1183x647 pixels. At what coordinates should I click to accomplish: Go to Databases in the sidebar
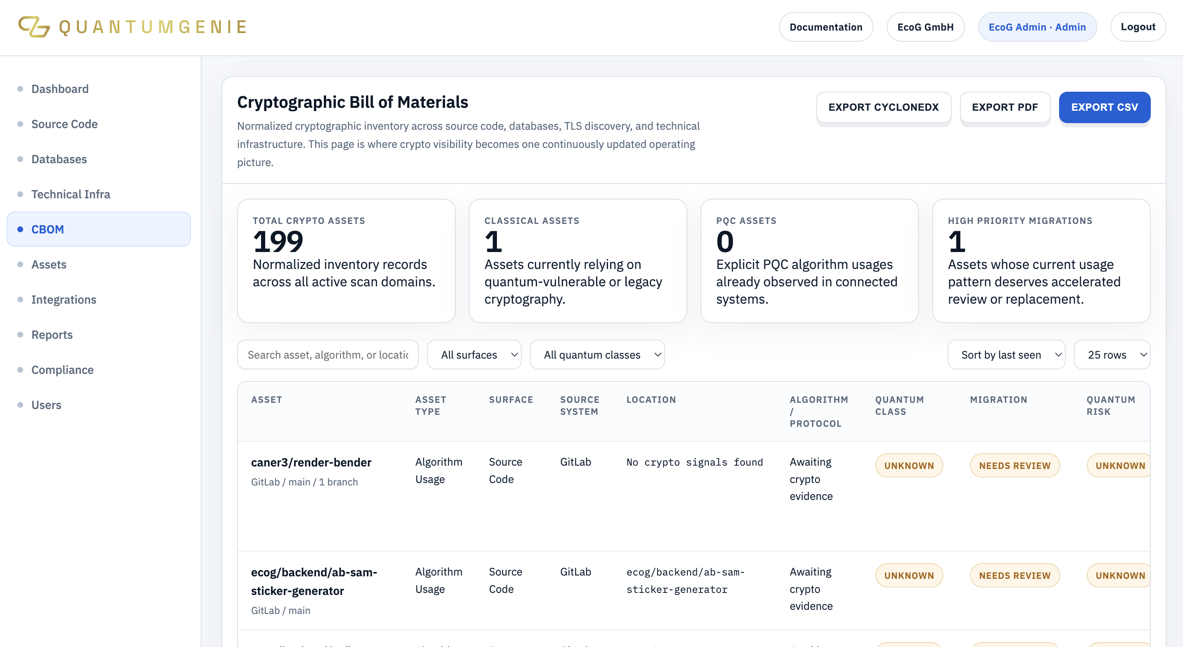pos(59,159)
